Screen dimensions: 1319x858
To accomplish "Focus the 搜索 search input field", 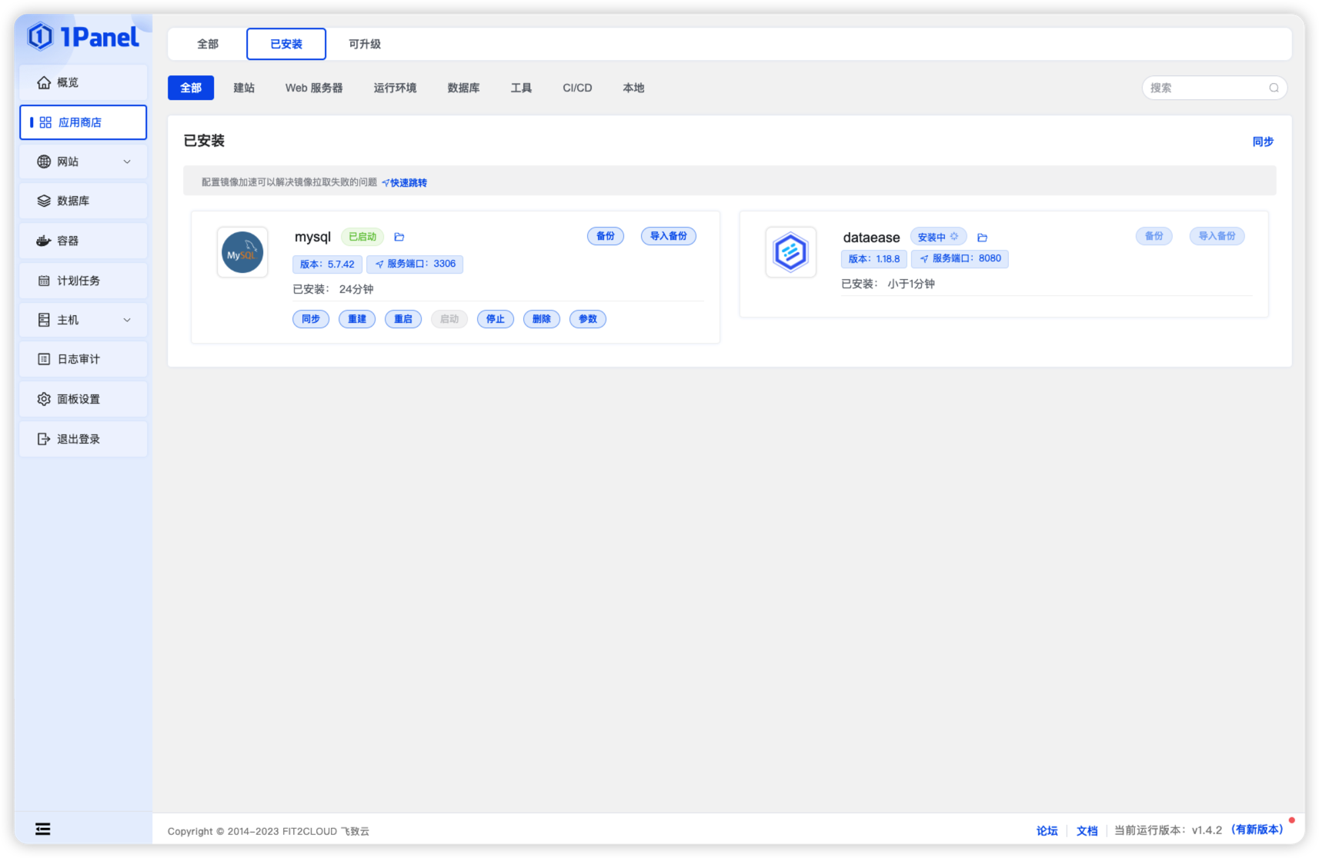I will tap(1204, 88).
